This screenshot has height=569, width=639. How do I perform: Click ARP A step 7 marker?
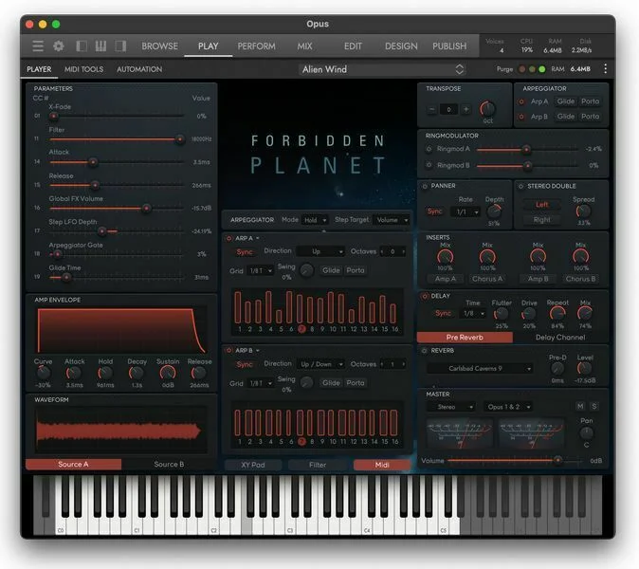301,328
